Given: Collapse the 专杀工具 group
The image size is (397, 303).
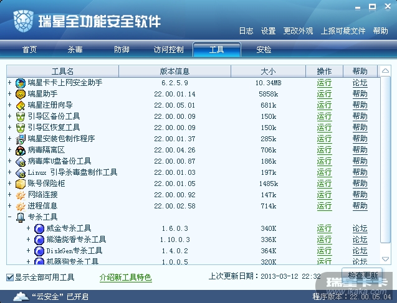Looking at the screenshot, I should pyautogui.click(x=9, y=217).
